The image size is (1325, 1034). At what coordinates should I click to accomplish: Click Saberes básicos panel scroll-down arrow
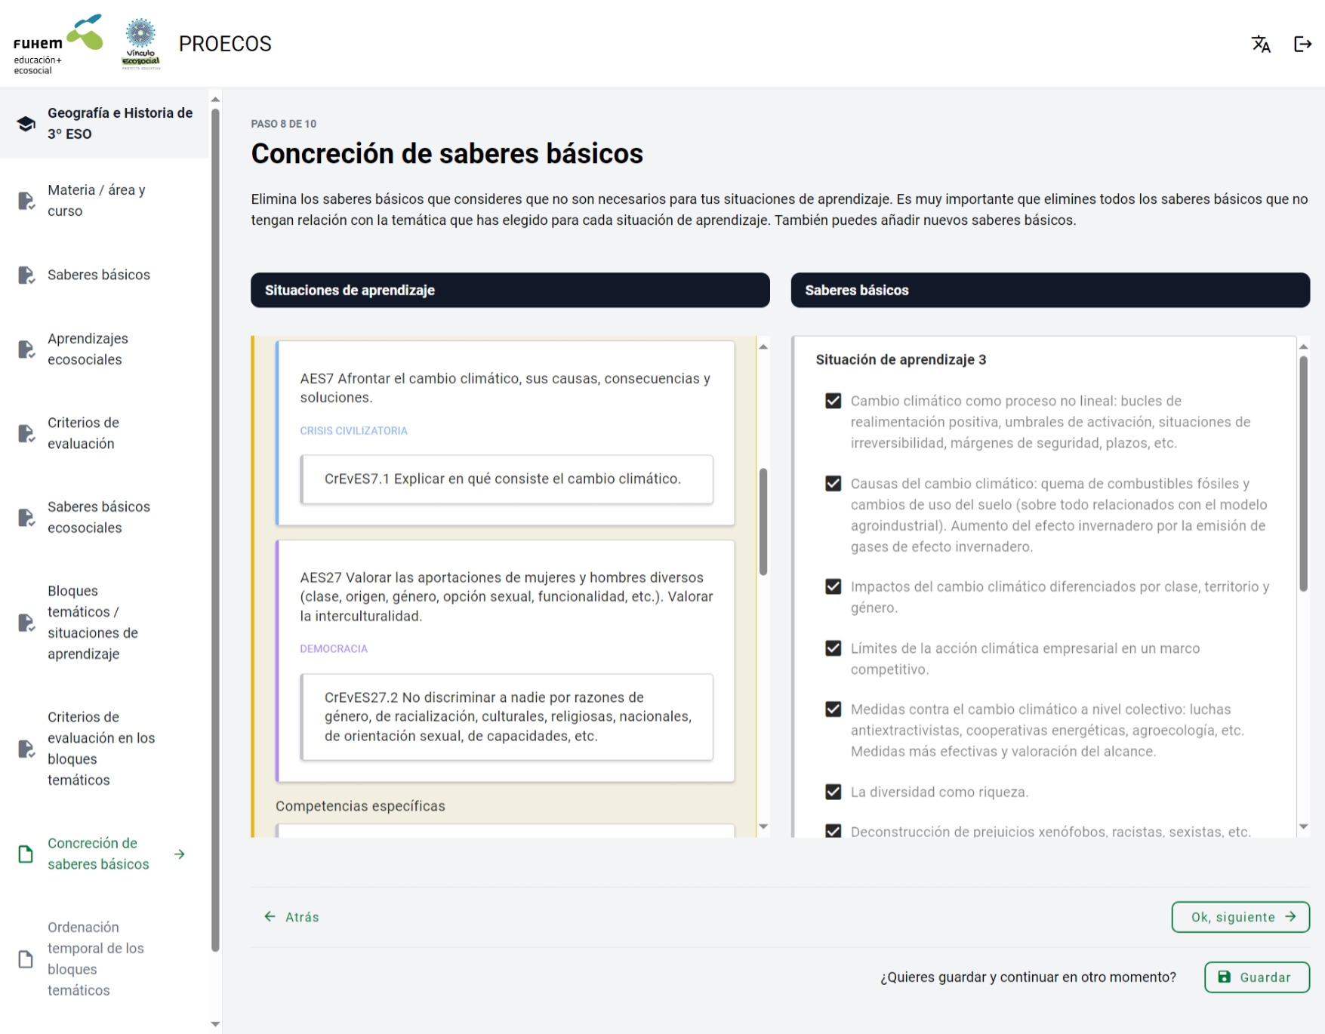click(1303, 826)
